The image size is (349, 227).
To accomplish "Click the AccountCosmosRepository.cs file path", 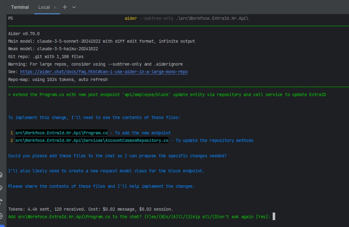I will coord(92,140).
